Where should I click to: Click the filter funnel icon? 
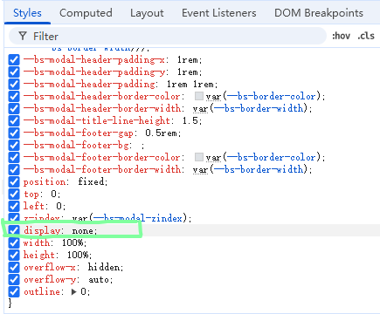(x=23, y=36)
